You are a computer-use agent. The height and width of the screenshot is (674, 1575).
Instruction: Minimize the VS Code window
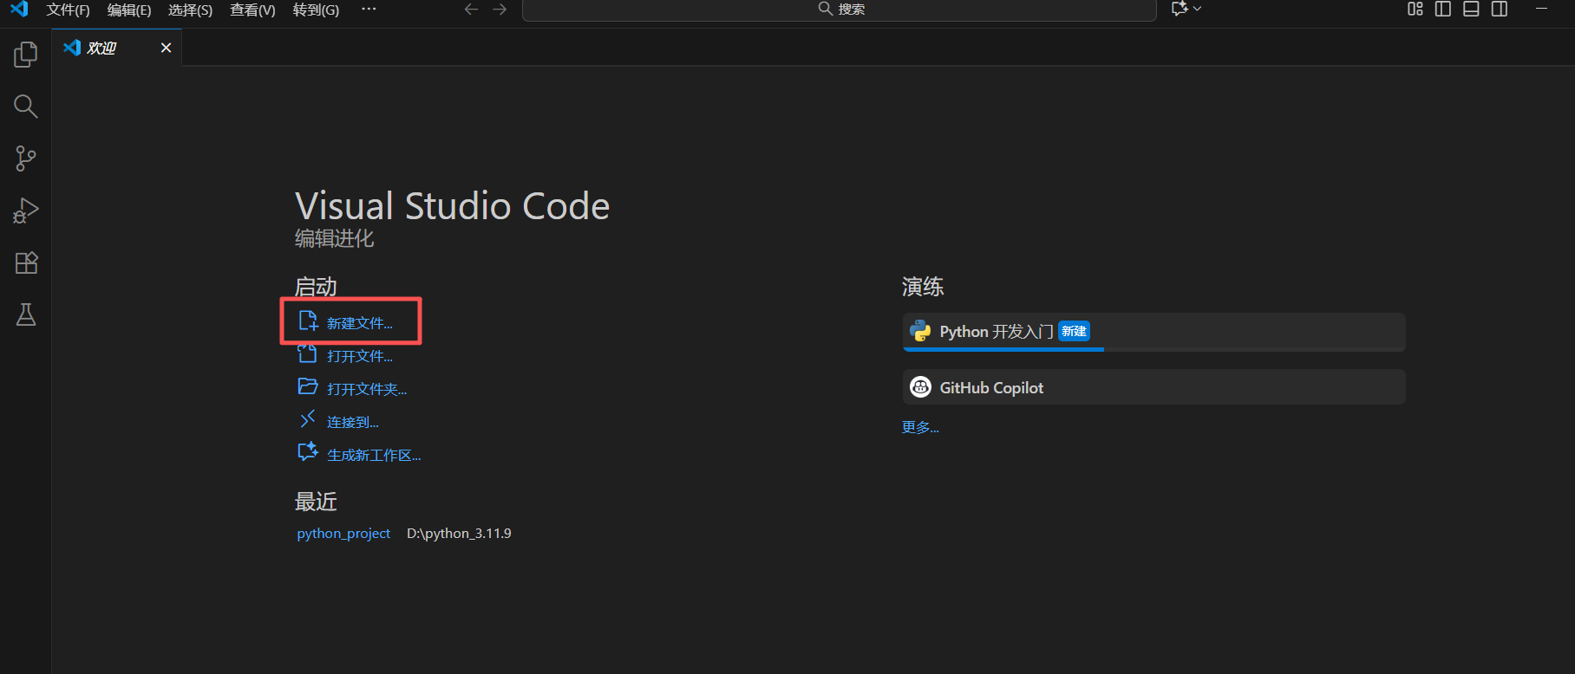click(x=1541, y=9)
